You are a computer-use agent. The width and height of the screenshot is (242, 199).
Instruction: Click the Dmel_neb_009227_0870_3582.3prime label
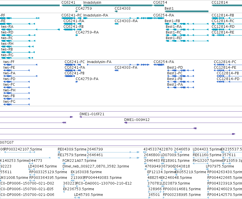tap(96, 167)
